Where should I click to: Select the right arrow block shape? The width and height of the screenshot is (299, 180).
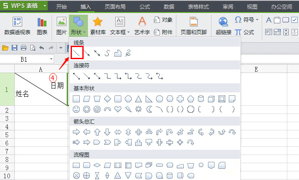coord(76,132)
